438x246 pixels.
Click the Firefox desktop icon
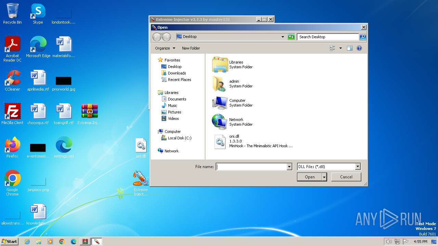point(12,148)
